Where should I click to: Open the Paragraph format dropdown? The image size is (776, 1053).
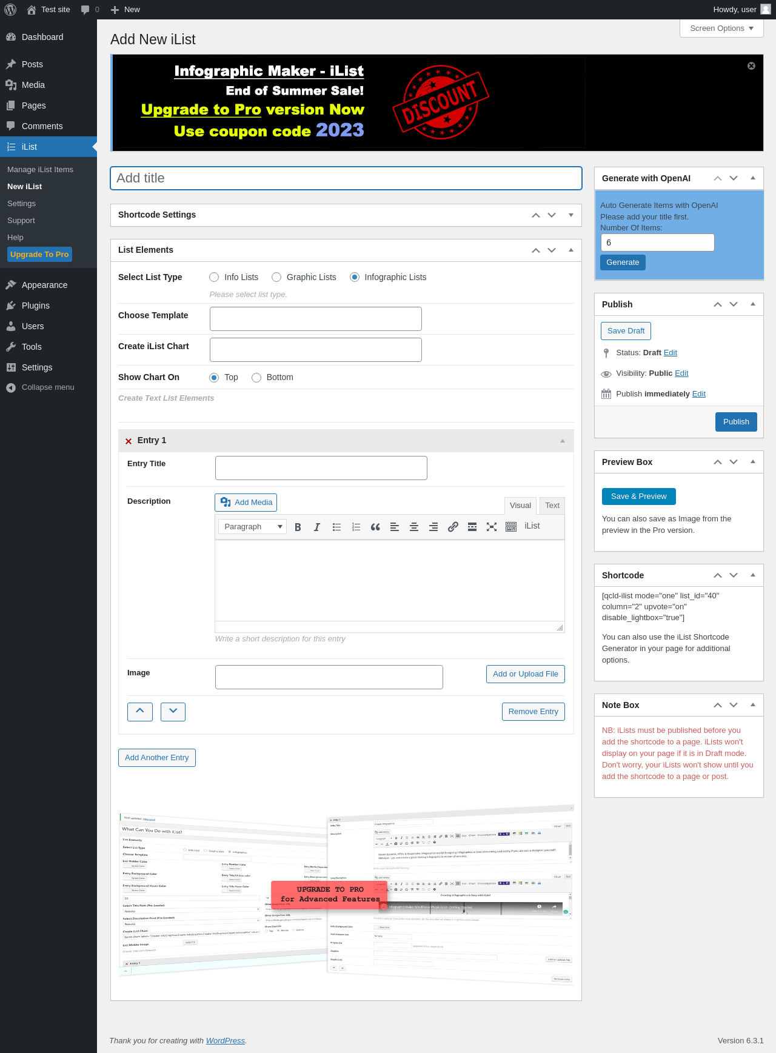point(252,527)
